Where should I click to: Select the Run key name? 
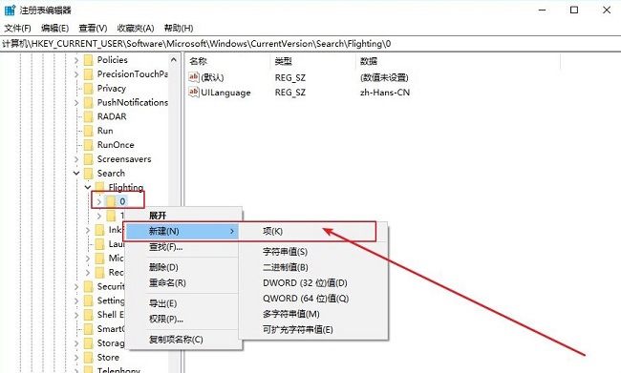105,131
